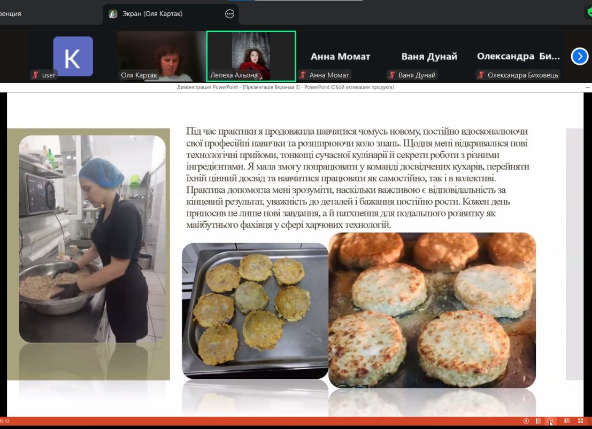
Task: Switch to the Экран (Оля Картак) tab
Action: coord(160,14)
